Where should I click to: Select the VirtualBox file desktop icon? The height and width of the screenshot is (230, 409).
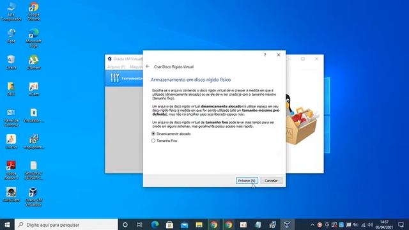pyautogui.click(x=34, y=115)
